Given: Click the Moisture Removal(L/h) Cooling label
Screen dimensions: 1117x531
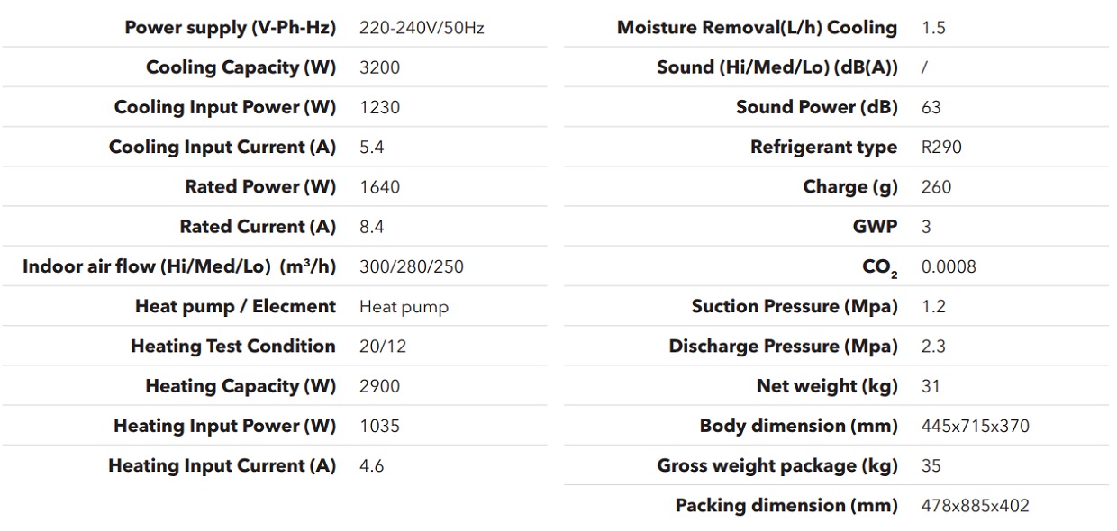Looking at the screenshot, I should [x=757, y=28].
